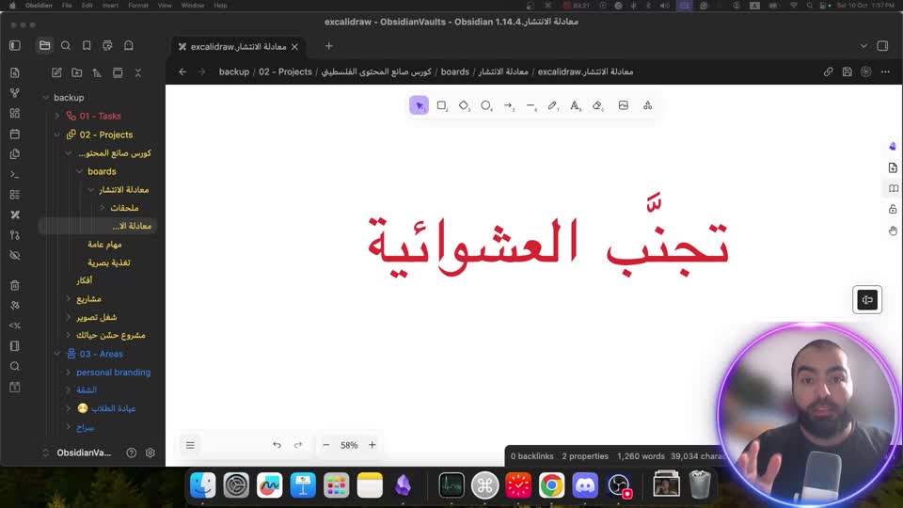The image size is (903, 508).
Task: Open the file explorer tab
Action: (44, 45)
